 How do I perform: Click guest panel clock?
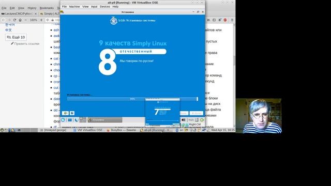(x=191, y=120)
